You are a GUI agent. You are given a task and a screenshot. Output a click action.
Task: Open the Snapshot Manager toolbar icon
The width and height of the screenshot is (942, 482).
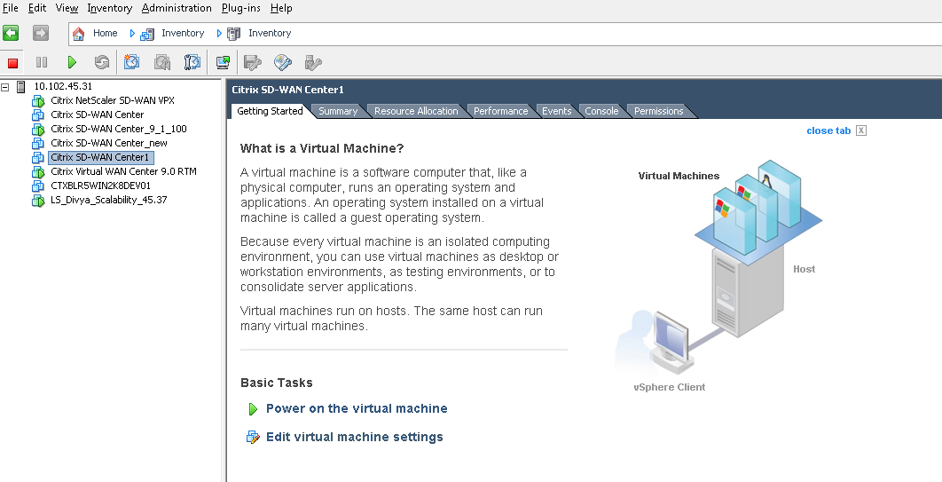pyautogui.click(x=192, y=62)
